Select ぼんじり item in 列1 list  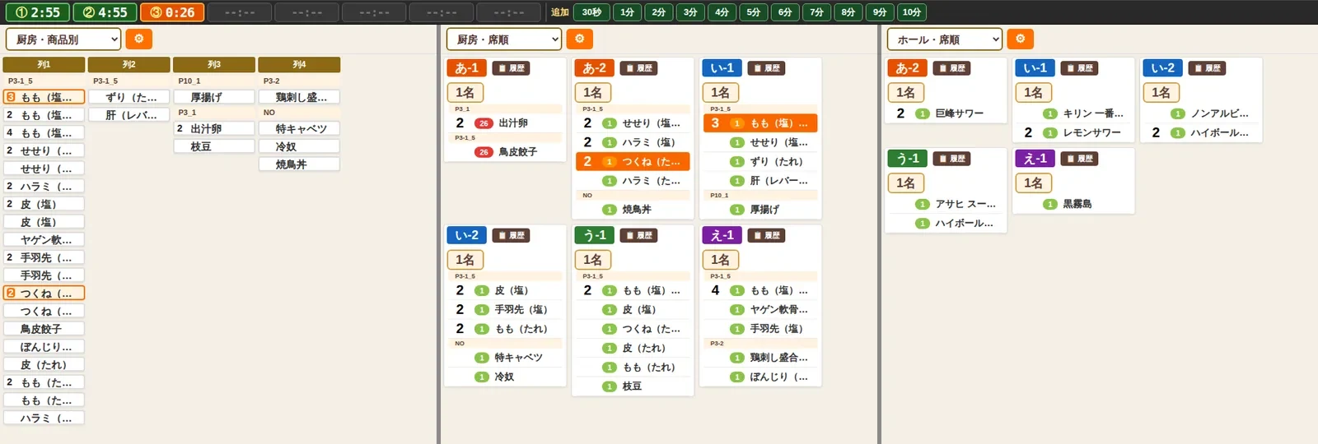click(x=44, y=347)
